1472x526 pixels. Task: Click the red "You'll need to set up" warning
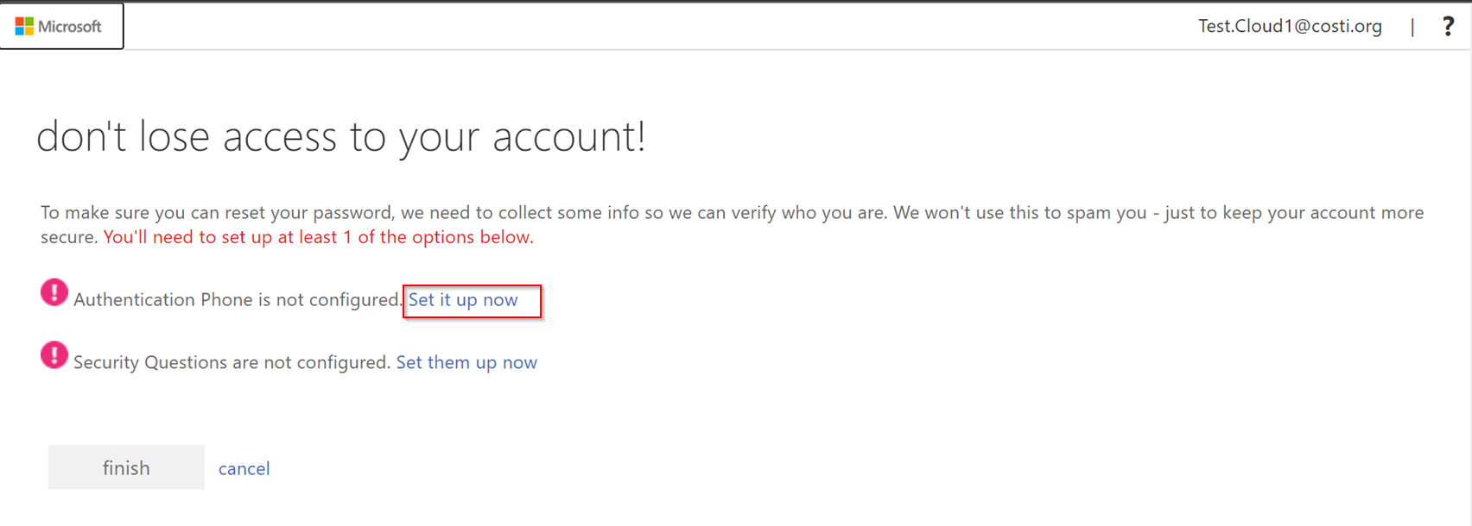(318, 237)
